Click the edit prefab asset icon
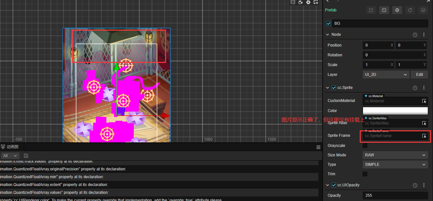The height and width of the screenshot is (201, 433). (371, 10)
